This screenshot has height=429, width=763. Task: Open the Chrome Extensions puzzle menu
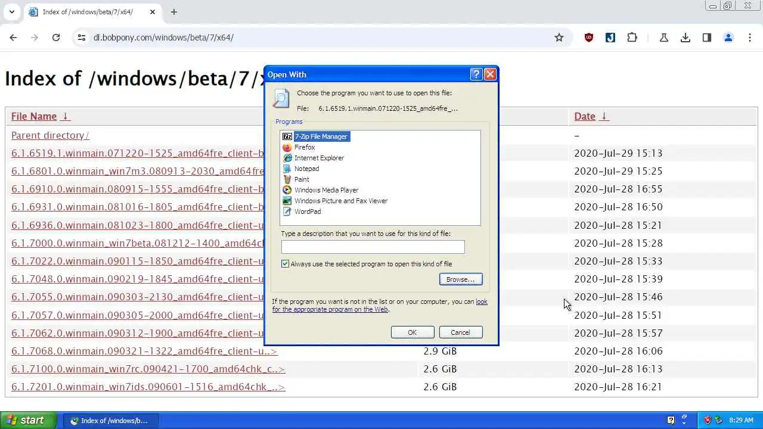632,38
